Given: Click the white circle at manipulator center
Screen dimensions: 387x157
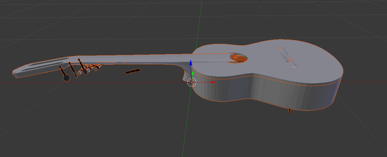Looking at the screenshot, I should (x=192, y=82).
